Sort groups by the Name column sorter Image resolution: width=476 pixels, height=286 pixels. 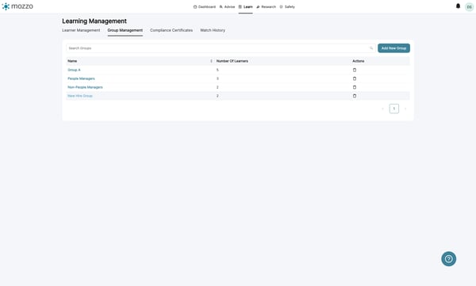coord(211,61)
